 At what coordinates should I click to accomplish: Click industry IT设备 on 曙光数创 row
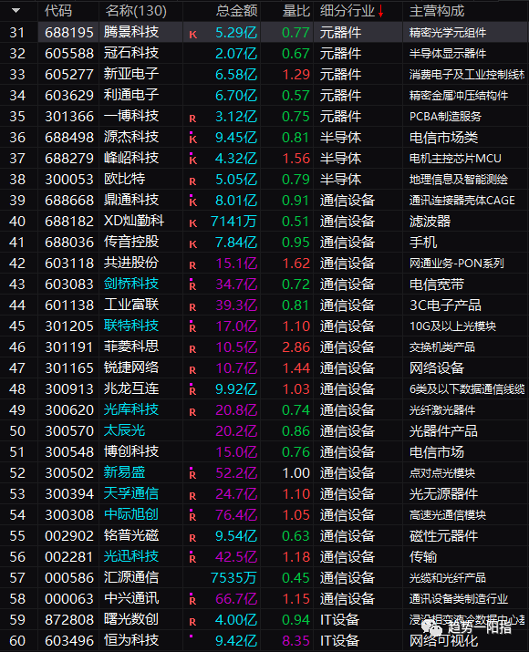[339, 619]
